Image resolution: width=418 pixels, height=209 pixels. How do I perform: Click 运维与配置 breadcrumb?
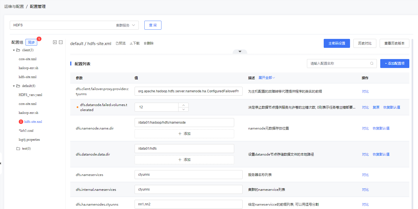point(14,6)
